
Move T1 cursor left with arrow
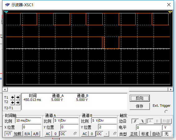point(12,97)
